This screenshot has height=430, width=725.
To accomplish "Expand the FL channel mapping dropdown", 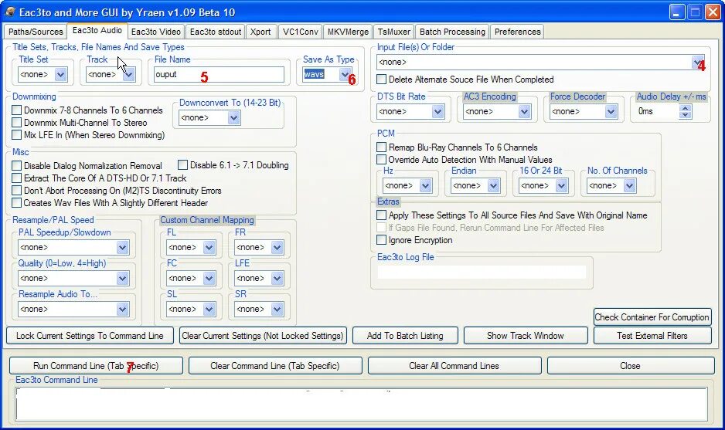I will coord(209,248).
